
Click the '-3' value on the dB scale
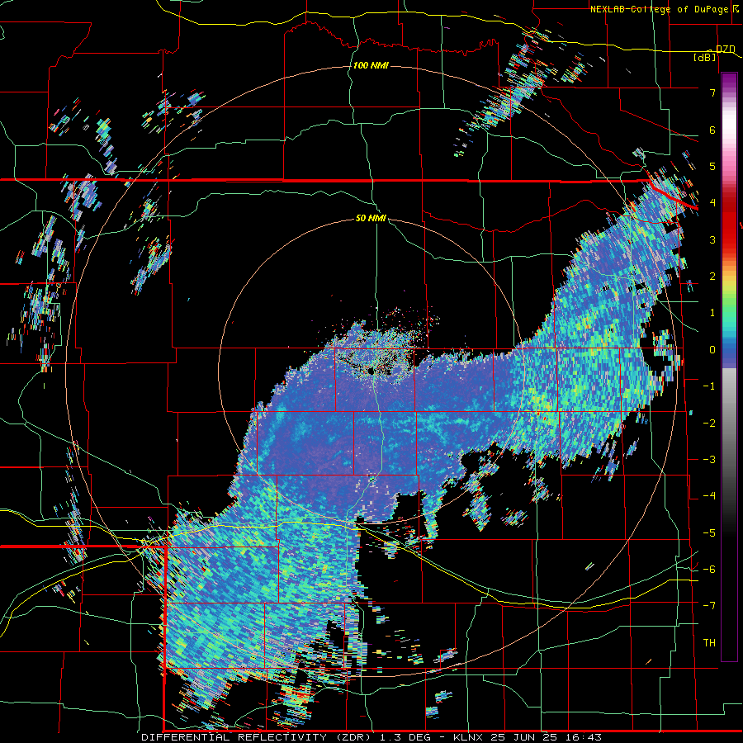point(709,459)
